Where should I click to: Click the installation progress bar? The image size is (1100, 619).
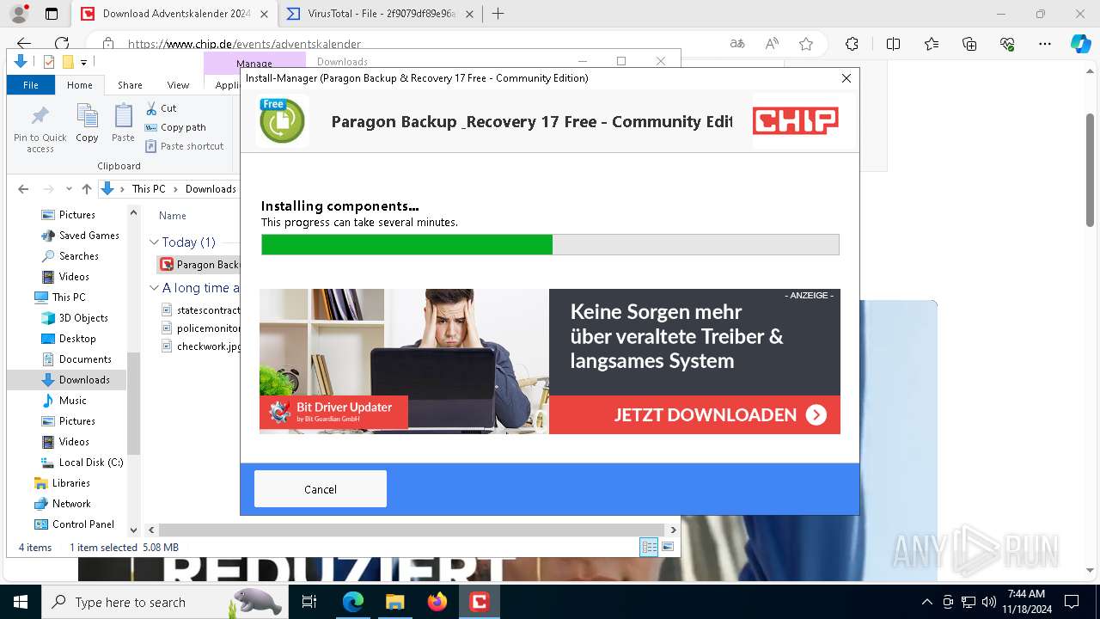550,245
